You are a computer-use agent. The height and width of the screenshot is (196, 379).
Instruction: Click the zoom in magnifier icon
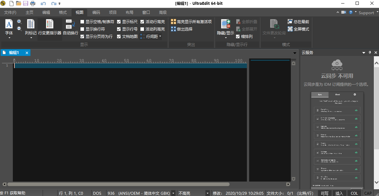tap(19, 22)
